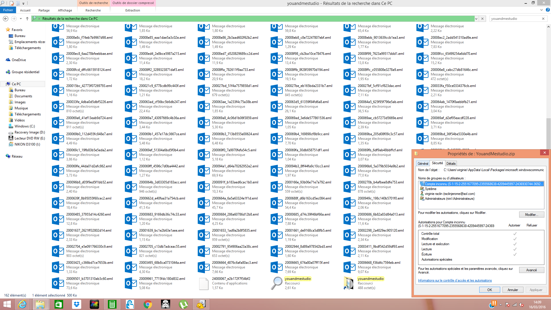551x310 pixels.
Task: Expand the ribbon with the chevron
Action: point(542,10)
